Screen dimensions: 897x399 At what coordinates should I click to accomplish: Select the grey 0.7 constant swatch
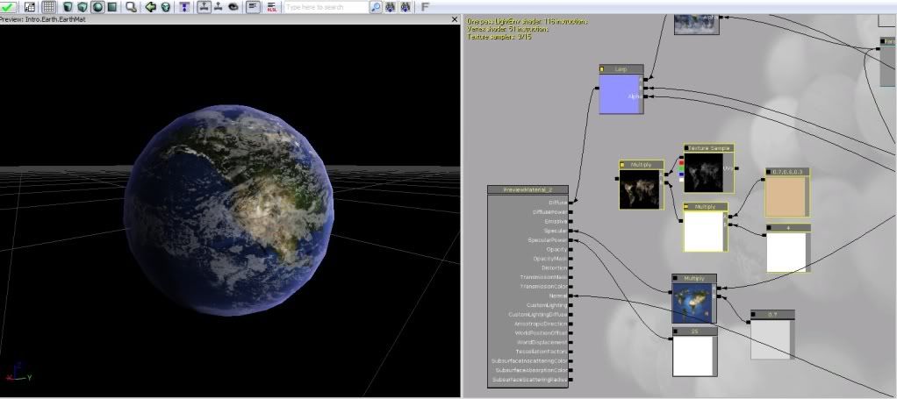pos(770,338)
